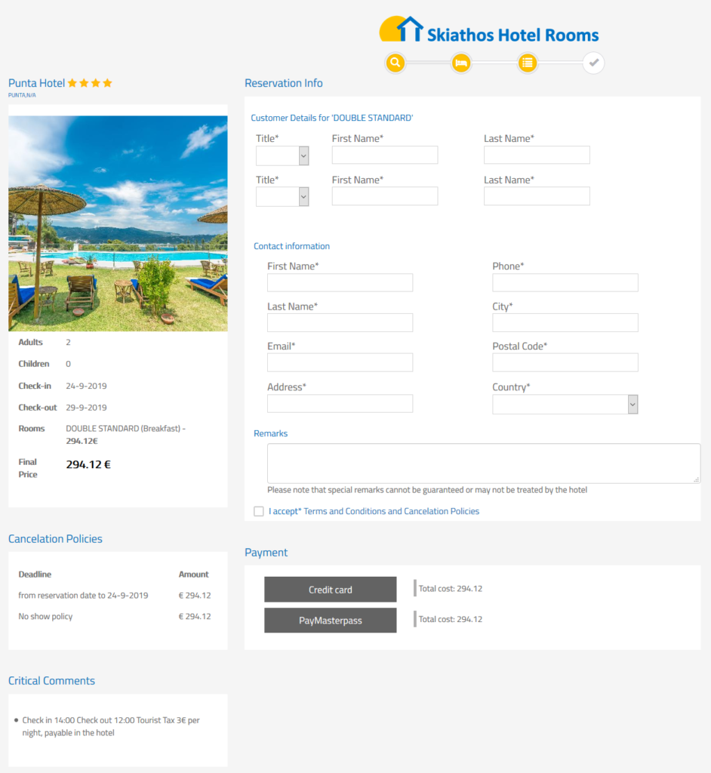Select the Phone input field
Viewport: 711px width, 773px height.
click(x=565, y=282)
